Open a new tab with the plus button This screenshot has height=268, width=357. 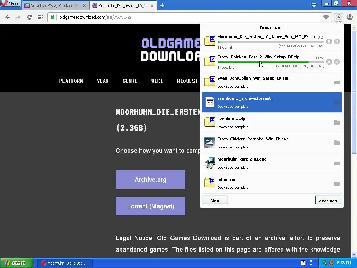coord(162,6)
